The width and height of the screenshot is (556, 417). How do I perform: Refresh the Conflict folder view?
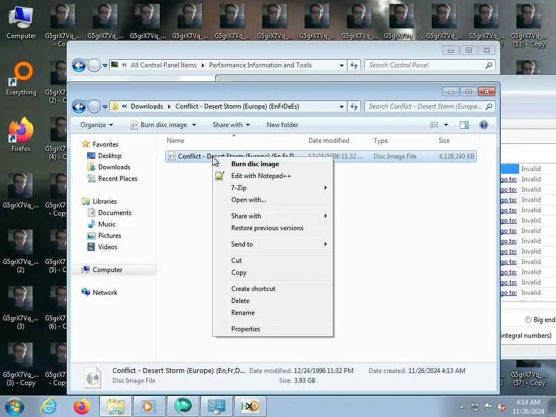click(x=354, y=107)
